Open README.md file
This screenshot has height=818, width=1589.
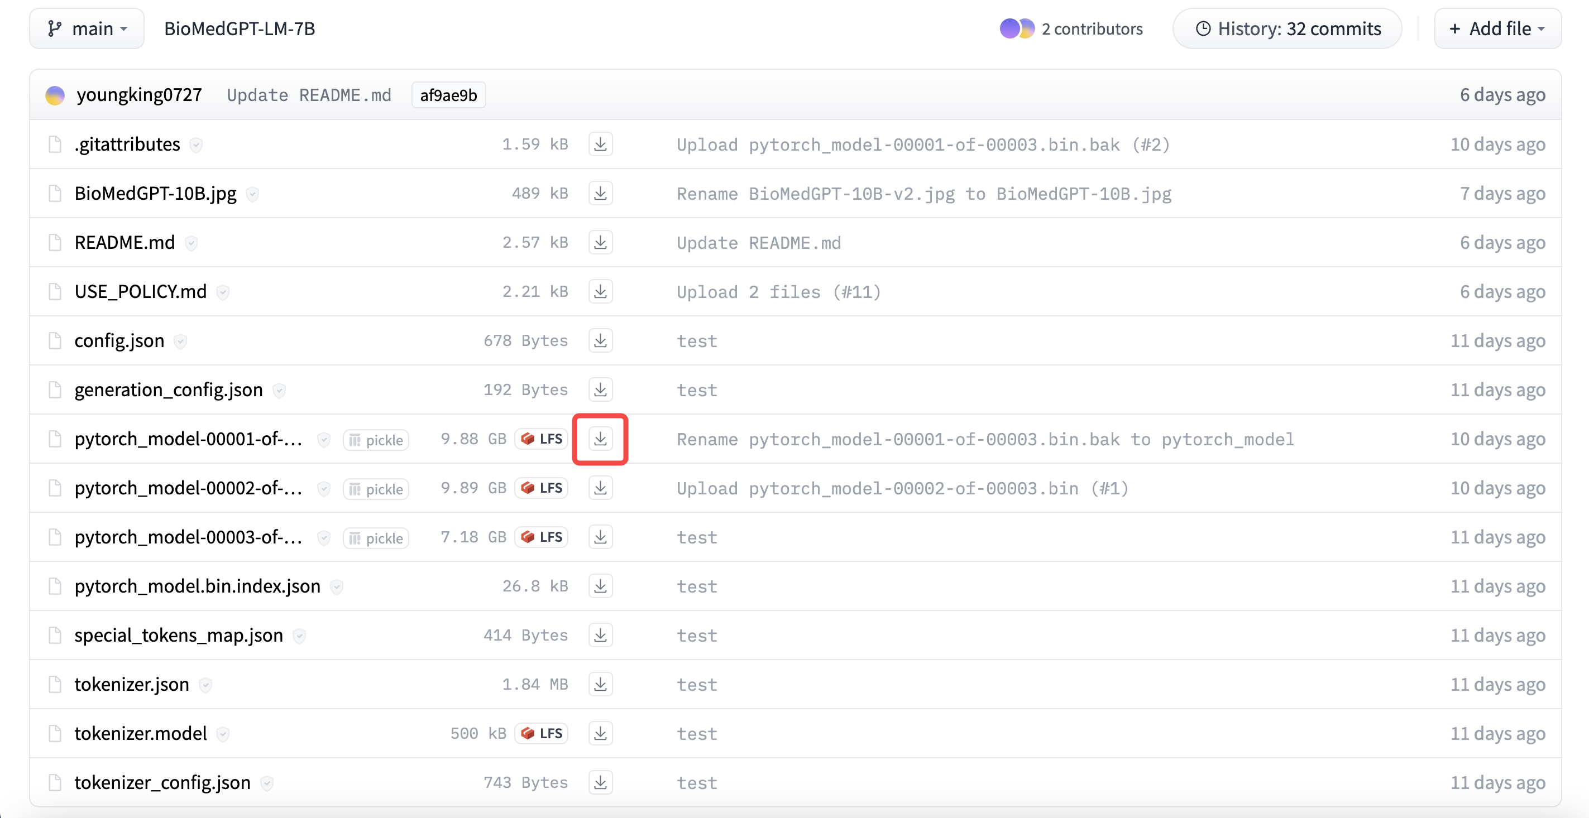125,242
